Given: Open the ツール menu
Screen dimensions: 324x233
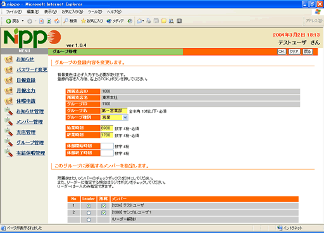Looking at the screenshot, I should (x=95, y=12).
